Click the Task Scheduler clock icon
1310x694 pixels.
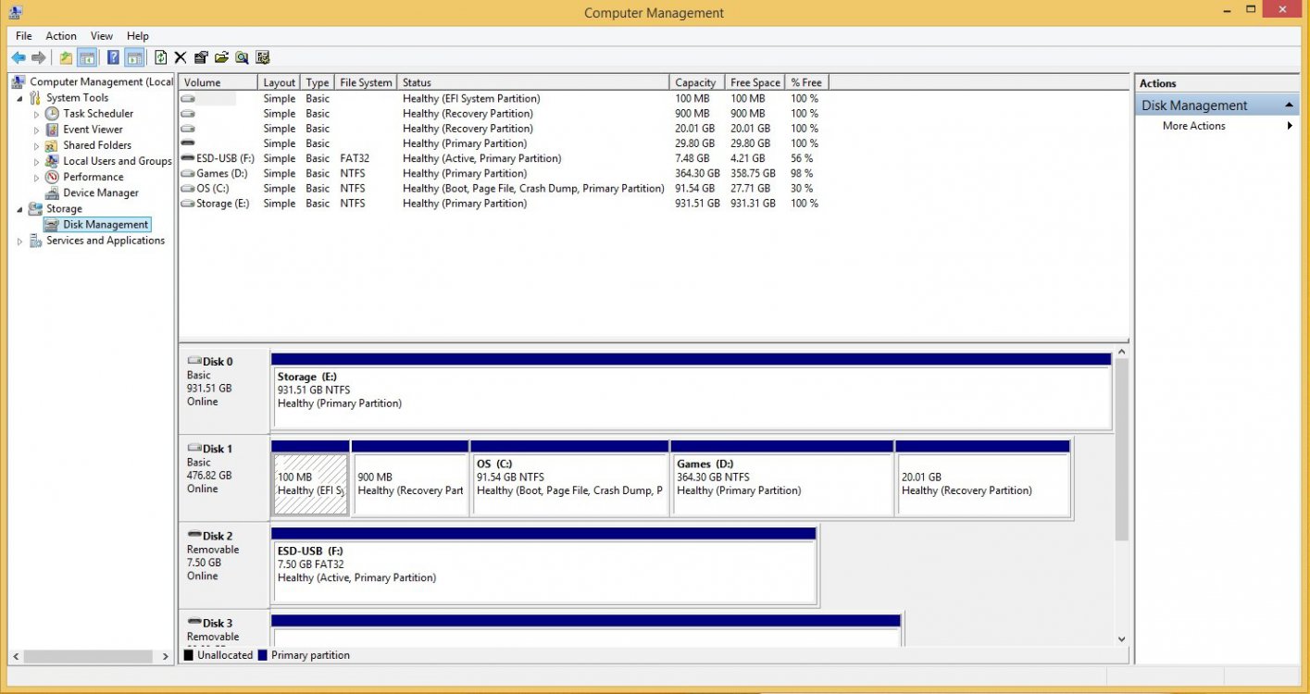tap(52, 114)
